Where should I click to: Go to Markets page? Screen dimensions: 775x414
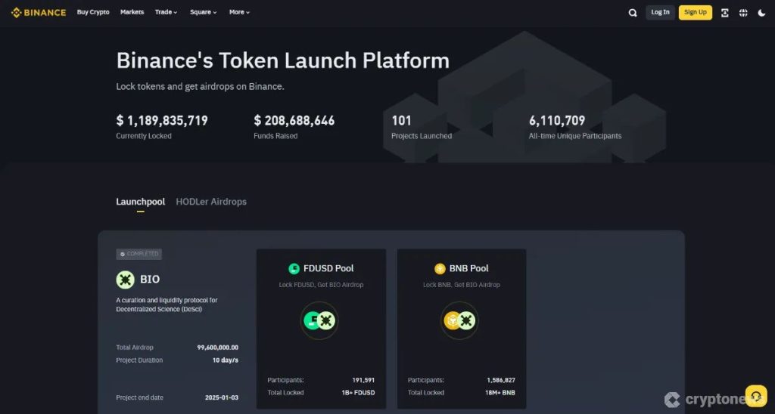(132, 12)
